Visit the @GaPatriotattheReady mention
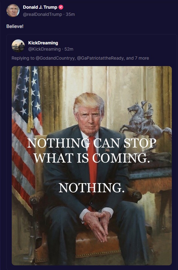 100,58
